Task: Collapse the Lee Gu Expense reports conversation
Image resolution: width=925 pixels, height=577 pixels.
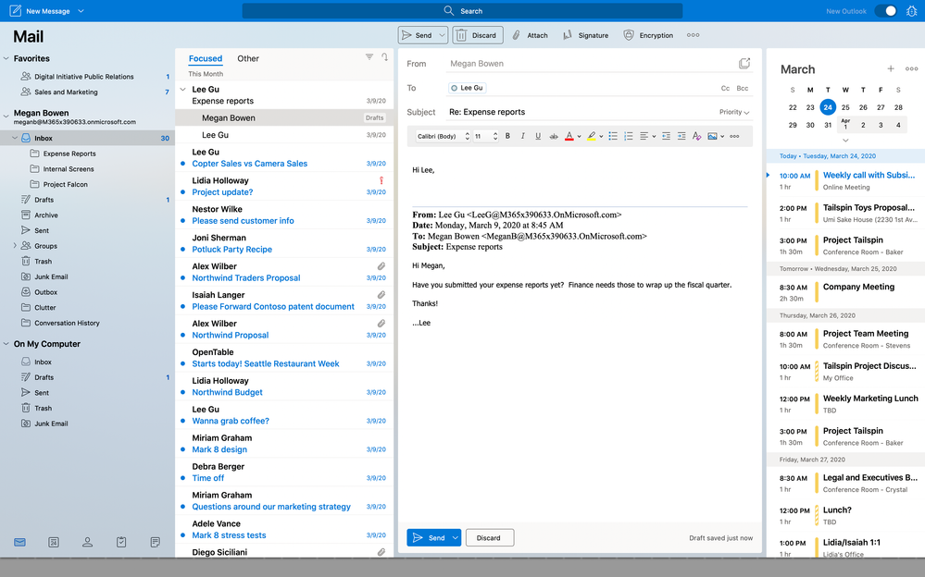Action: coord(183,90)
